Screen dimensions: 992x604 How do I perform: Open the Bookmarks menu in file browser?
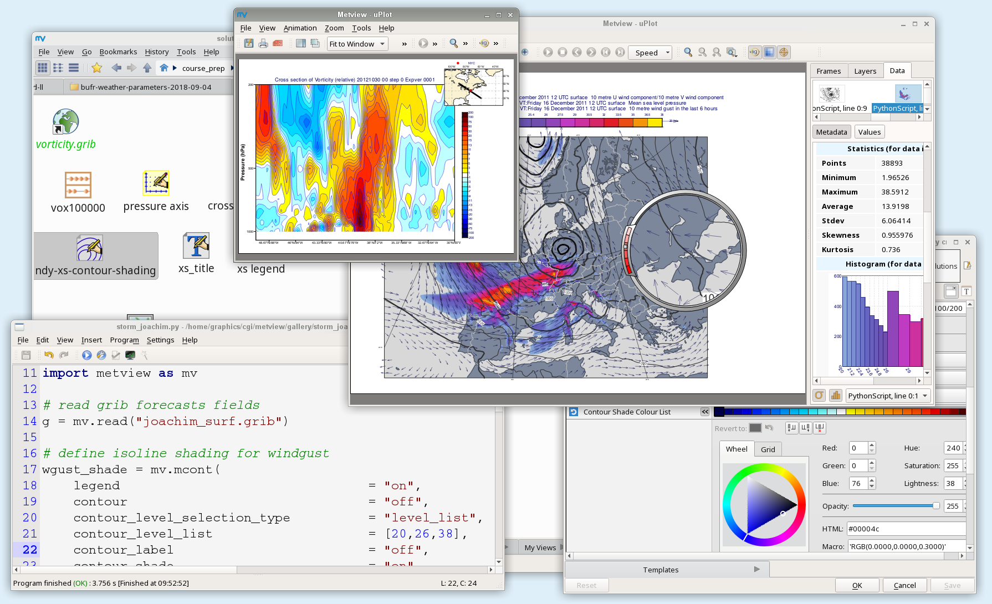coord(118,52)
